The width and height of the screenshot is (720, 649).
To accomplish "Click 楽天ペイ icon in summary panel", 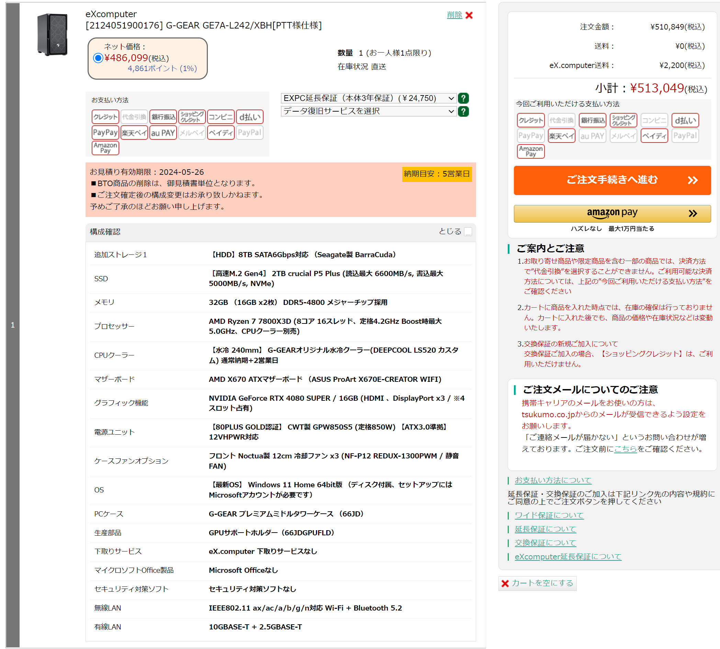I will [x=562, y=136].
